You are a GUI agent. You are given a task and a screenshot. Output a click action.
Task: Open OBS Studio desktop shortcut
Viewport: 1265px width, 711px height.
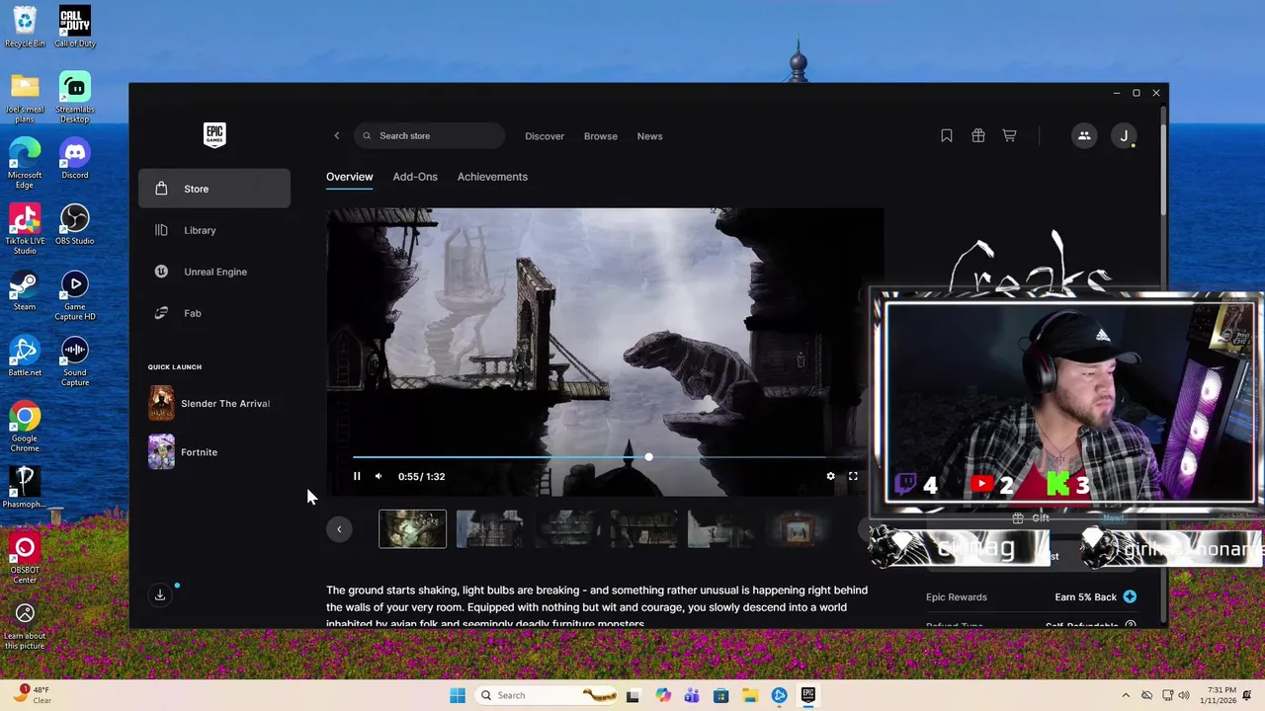coord(75,225)
